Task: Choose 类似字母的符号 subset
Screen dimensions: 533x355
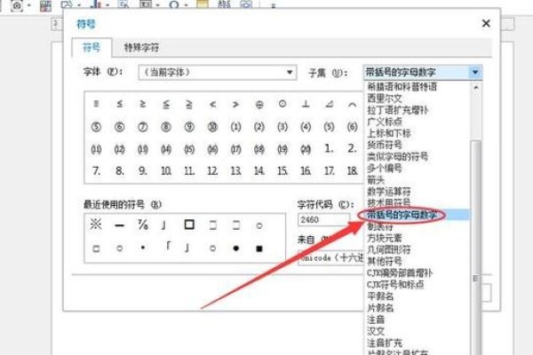Action: coord(397,156)
